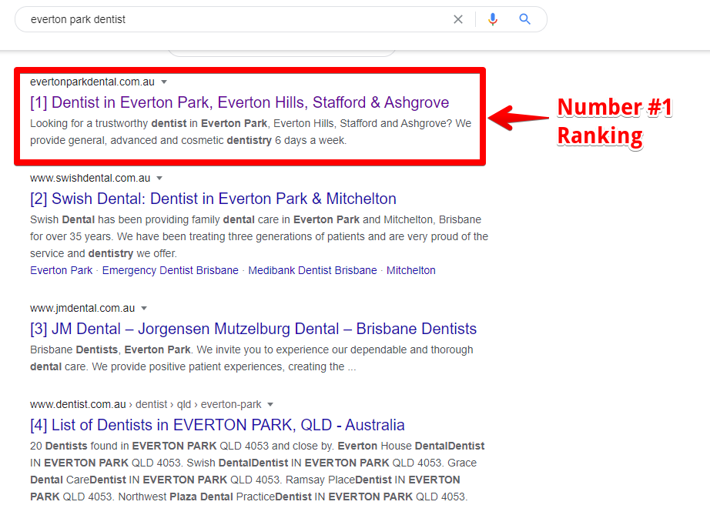Open the '[1] Dentist in Everton Park' result
The width and height of the screenshot is (710, 515).
[239, 102]
